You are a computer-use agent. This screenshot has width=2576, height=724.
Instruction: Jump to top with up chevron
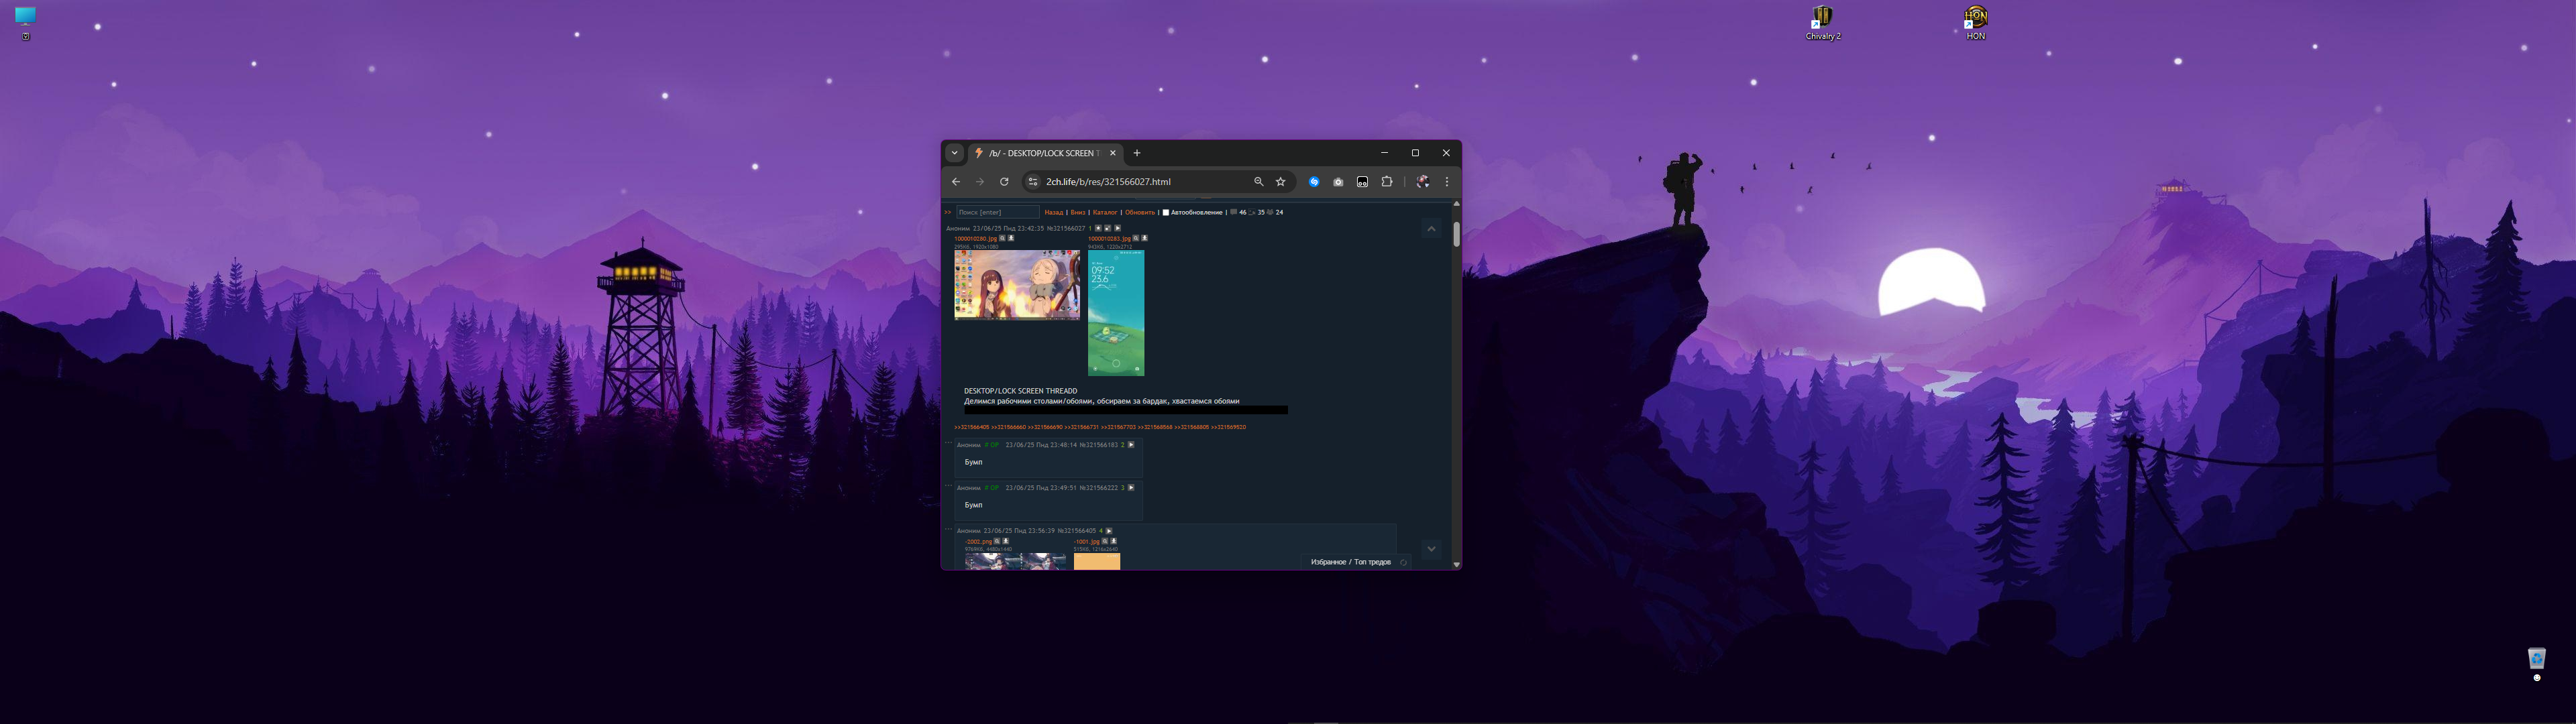[x=1431, y=229]
